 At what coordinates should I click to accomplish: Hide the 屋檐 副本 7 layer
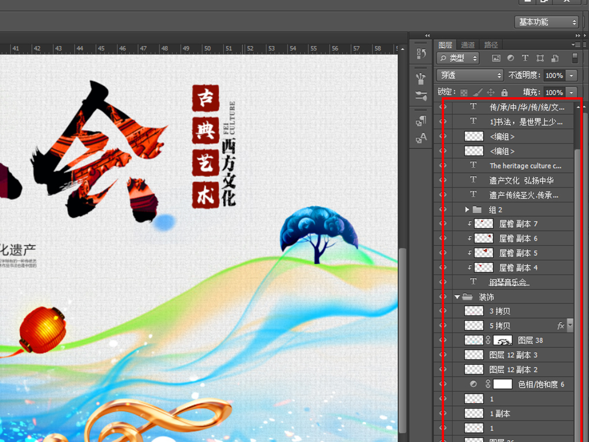coord(443,223)
